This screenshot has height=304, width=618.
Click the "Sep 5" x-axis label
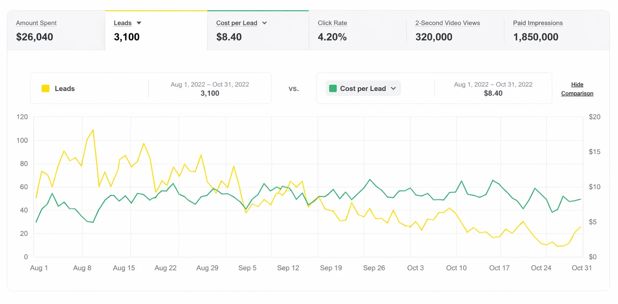247,268
